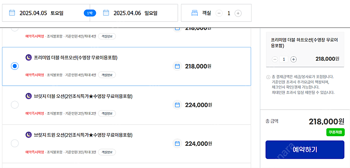The image size is (350, 168).
Task: Click the bed icon beside 객실
Action: [195, 13]
